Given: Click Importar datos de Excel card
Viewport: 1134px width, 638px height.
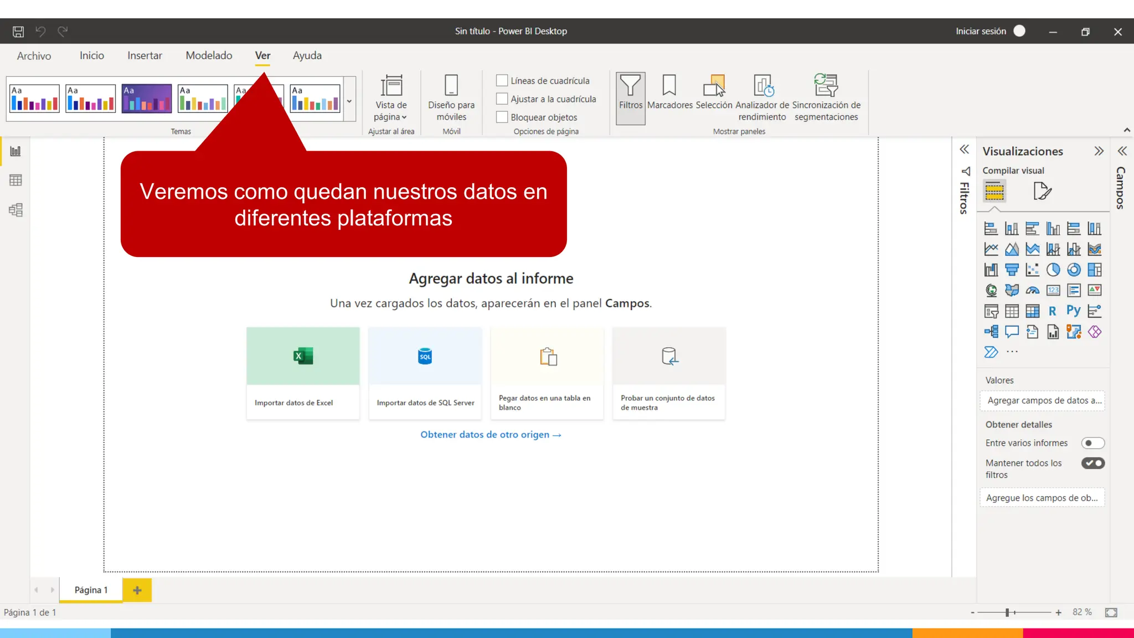Looking at the screenshot, I should coord(303,373).
